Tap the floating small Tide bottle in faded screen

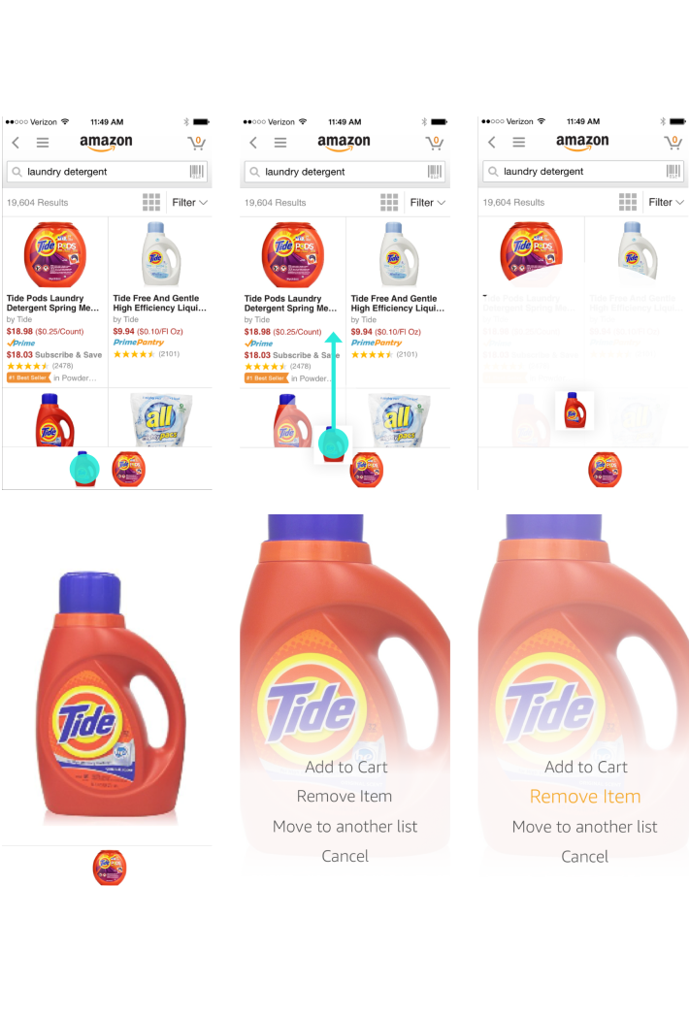(574, 410)
